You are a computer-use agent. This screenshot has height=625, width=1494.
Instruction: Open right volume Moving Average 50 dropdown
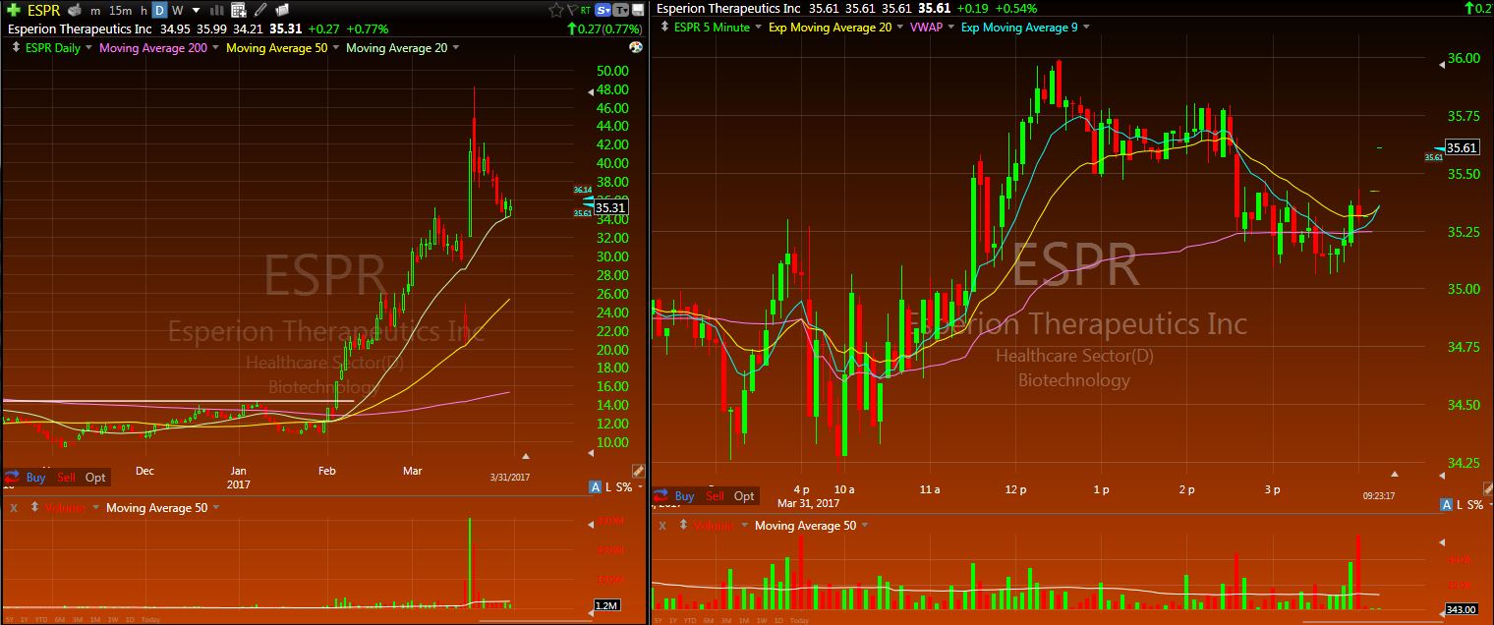click(x=864, y=526)
